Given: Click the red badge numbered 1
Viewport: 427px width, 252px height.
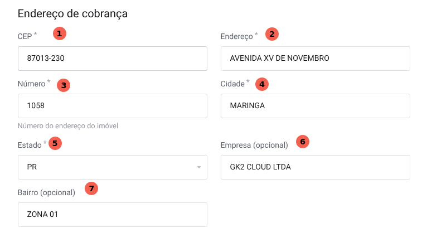Looking at the screenshot, I should click(59, 33).
